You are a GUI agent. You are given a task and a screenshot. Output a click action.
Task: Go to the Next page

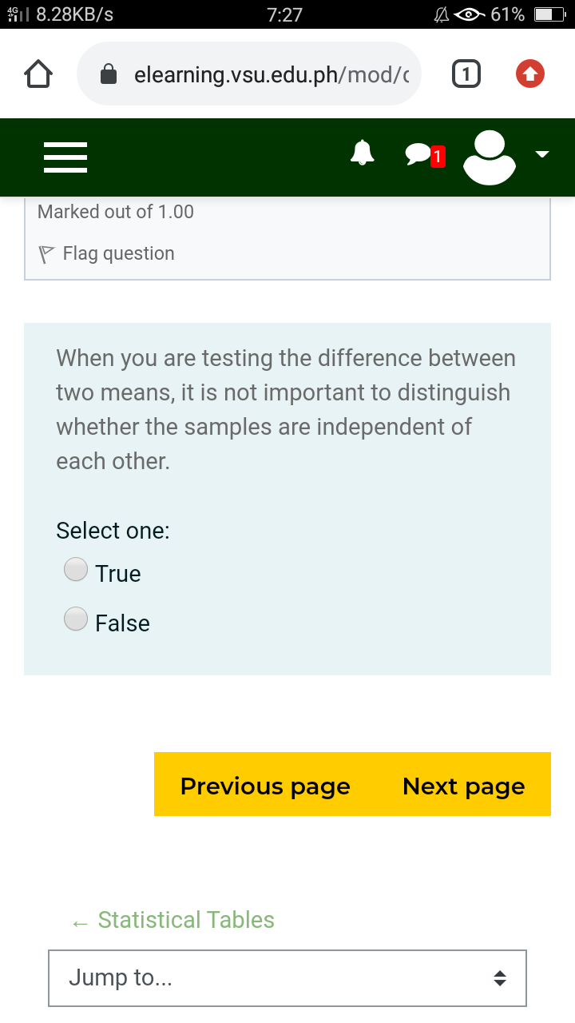click(464, 786)
